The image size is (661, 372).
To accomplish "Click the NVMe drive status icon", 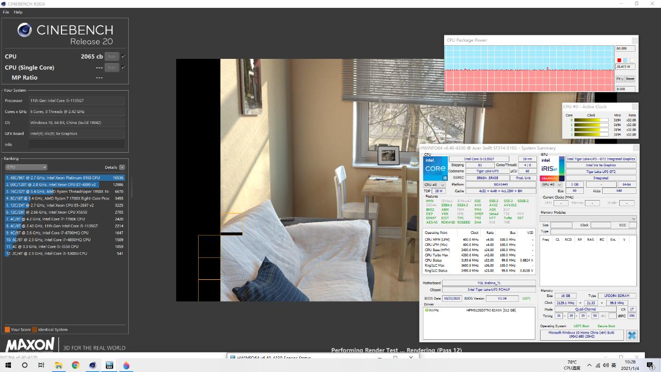I will click(427, 311).
